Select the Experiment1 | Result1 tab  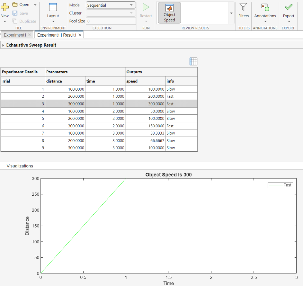pyautogui.click(x=57, y=35)
